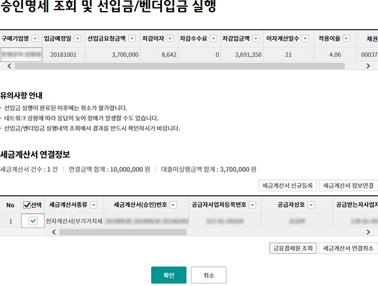The image size is (378, 286).
Task: Expand 적용이율 column dropdown arrow
Action: pos(346,39)
